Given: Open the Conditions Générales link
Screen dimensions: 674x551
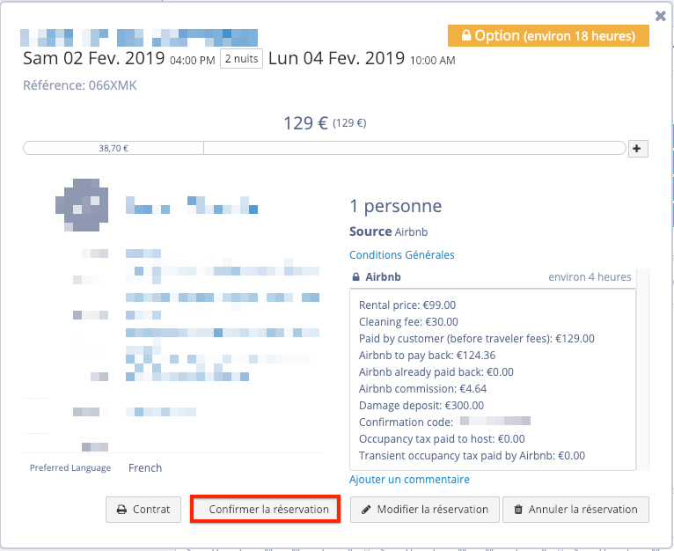Looking at the screenshot, I should tap(401, 255).
